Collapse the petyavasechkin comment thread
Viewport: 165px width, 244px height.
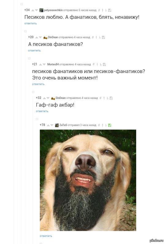(x=22, y=4)
